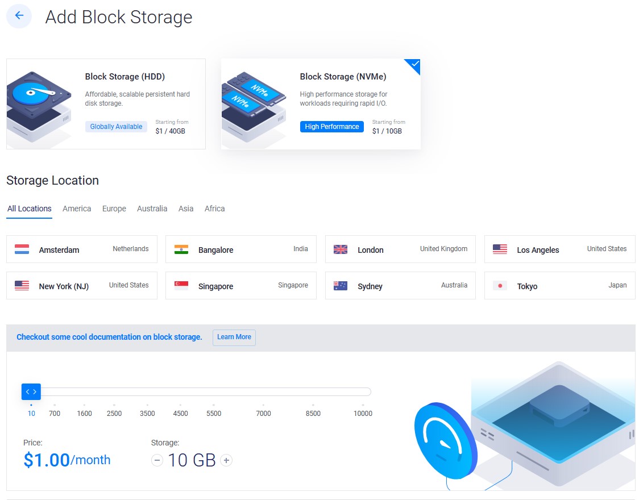Open the Asia locations tab

186,209
